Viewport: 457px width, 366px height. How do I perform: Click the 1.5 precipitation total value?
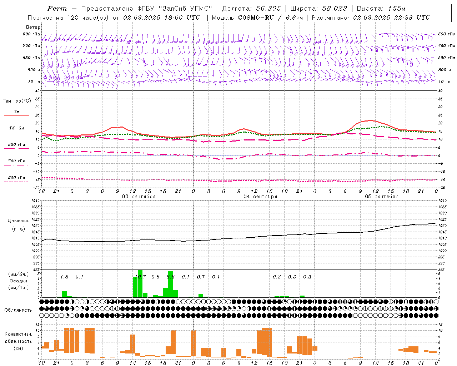[64, 277]
